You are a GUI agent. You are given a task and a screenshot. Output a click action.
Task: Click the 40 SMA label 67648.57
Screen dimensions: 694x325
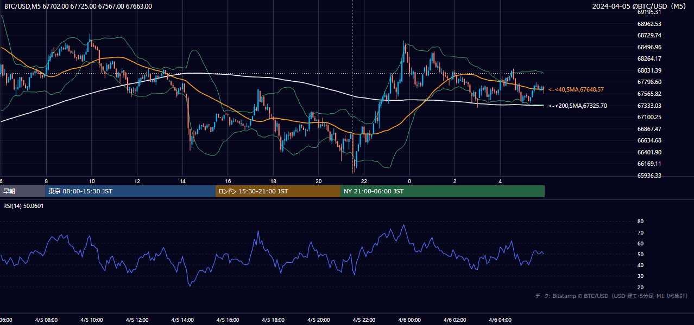[x=576, y=89]
